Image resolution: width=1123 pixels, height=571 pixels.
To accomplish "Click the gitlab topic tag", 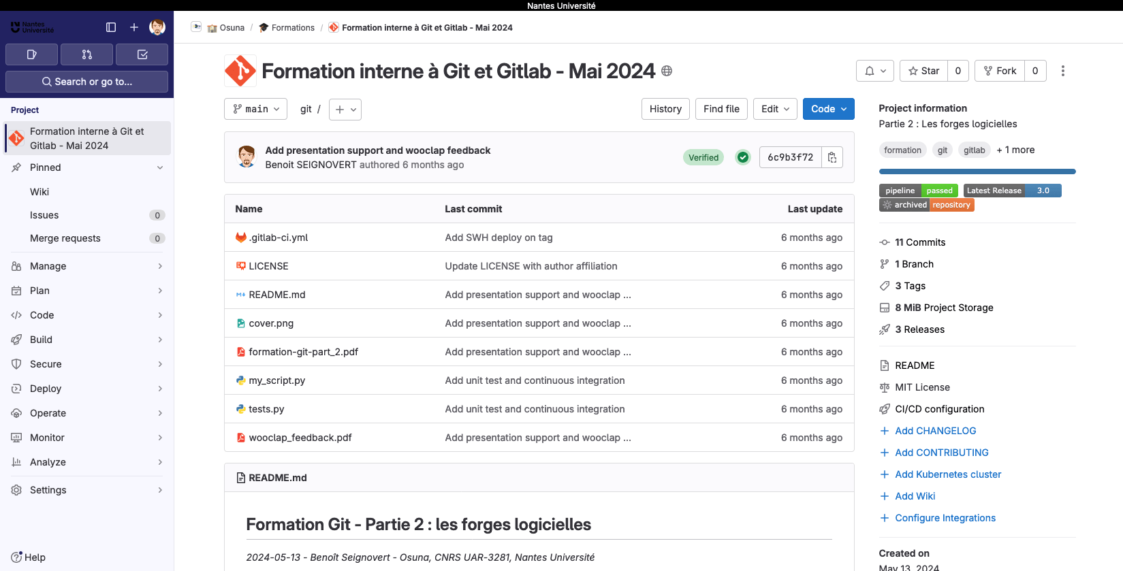I will (975, 150).
